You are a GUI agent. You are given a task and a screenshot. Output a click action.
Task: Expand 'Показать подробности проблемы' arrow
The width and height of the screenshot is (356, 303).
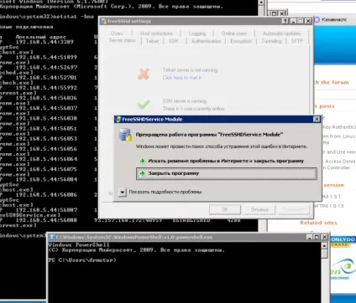[x=123, y=192]
